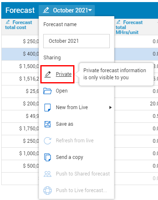Click the Save as floppy disk icon
The height and width of the screenshot is (200, 158).
(47, 124)
